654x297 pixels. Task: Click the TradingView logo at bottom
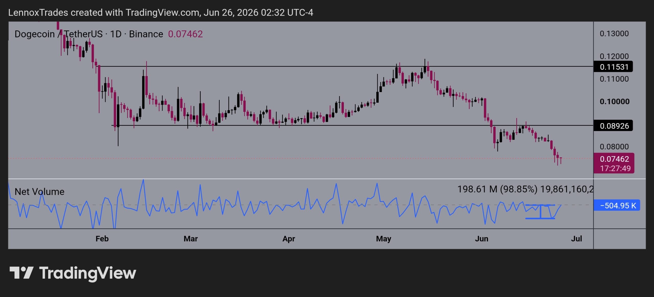click(73, 273)
